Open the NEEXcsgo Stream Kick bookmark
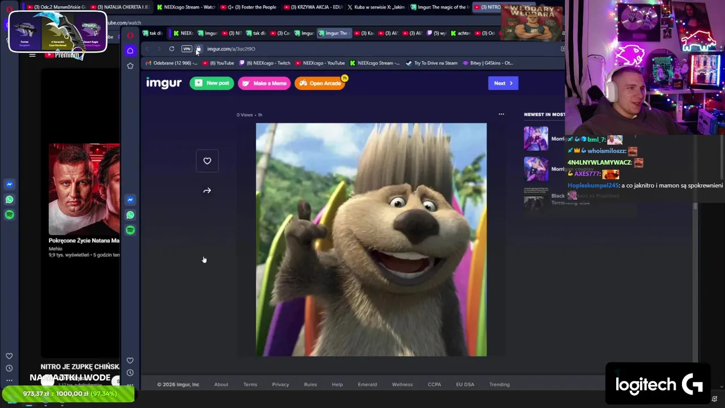 (x=374, y=63)
